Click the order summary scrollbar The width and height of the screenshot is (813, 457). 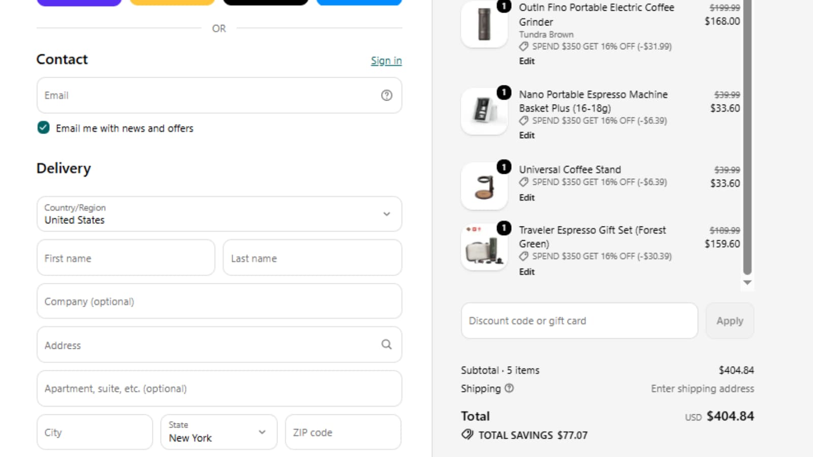[x=747, y=137]
